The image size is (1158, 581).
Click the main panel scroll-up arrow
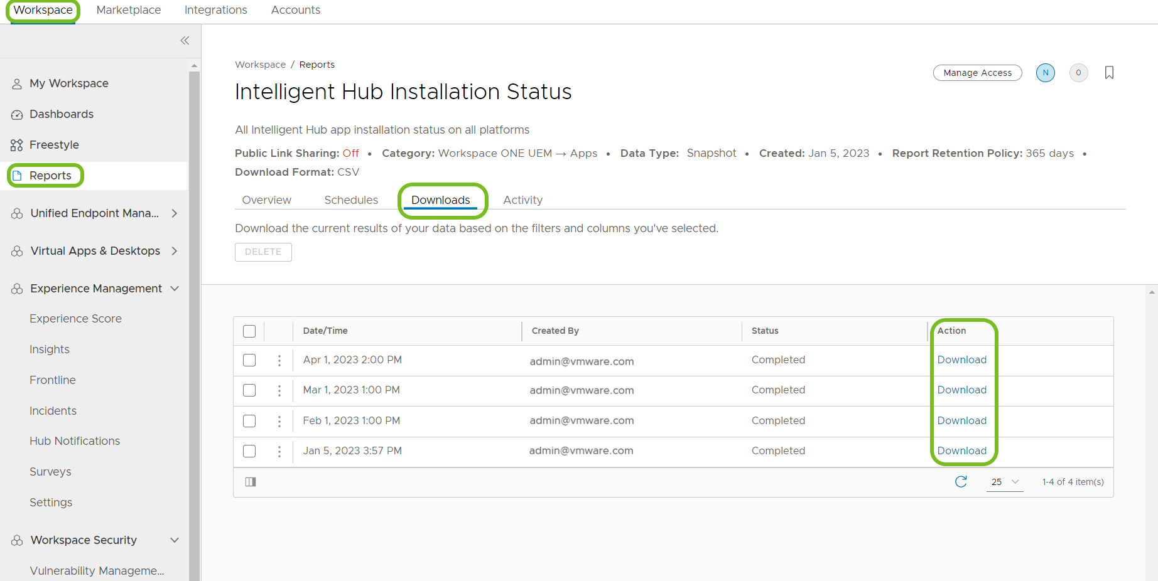click(1152, 292)
